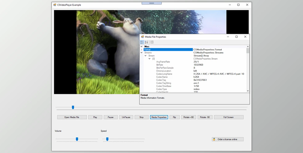Screen dimensions: 303x153
Task: Click the Stream[] Array value
Action: 201,56
